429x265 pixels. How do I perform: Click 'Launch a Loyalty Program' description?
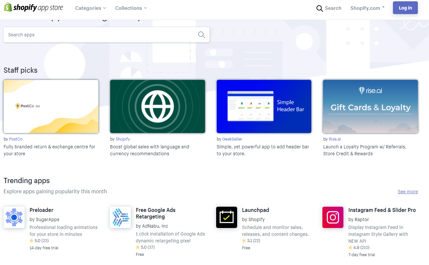[x=365, y=150]
